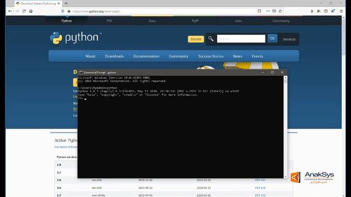Screen dimensions: 351x197
Task: Open the library icon in toolbar
Action: pos(319,11)
